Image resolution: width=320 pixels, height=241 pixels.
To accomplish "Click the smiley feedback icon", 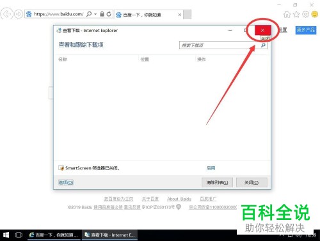I will coord(315,14).
